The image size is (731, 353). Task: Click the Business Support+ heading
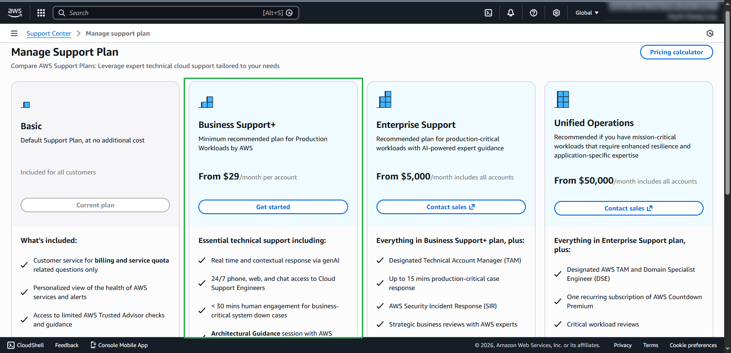(x=237, y=125)
